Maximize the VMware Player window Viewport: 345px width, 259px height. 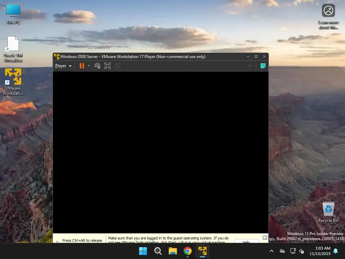256,57
